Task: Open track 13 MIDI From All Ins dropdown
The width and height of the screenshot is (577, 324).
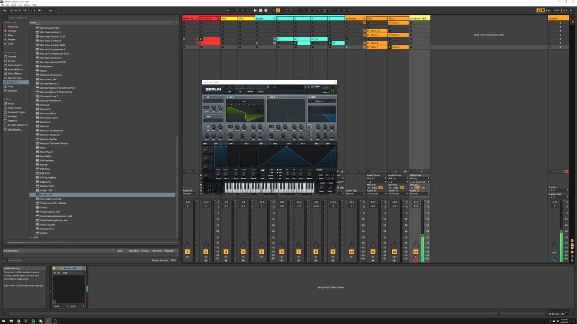Action: click(419, 178)
